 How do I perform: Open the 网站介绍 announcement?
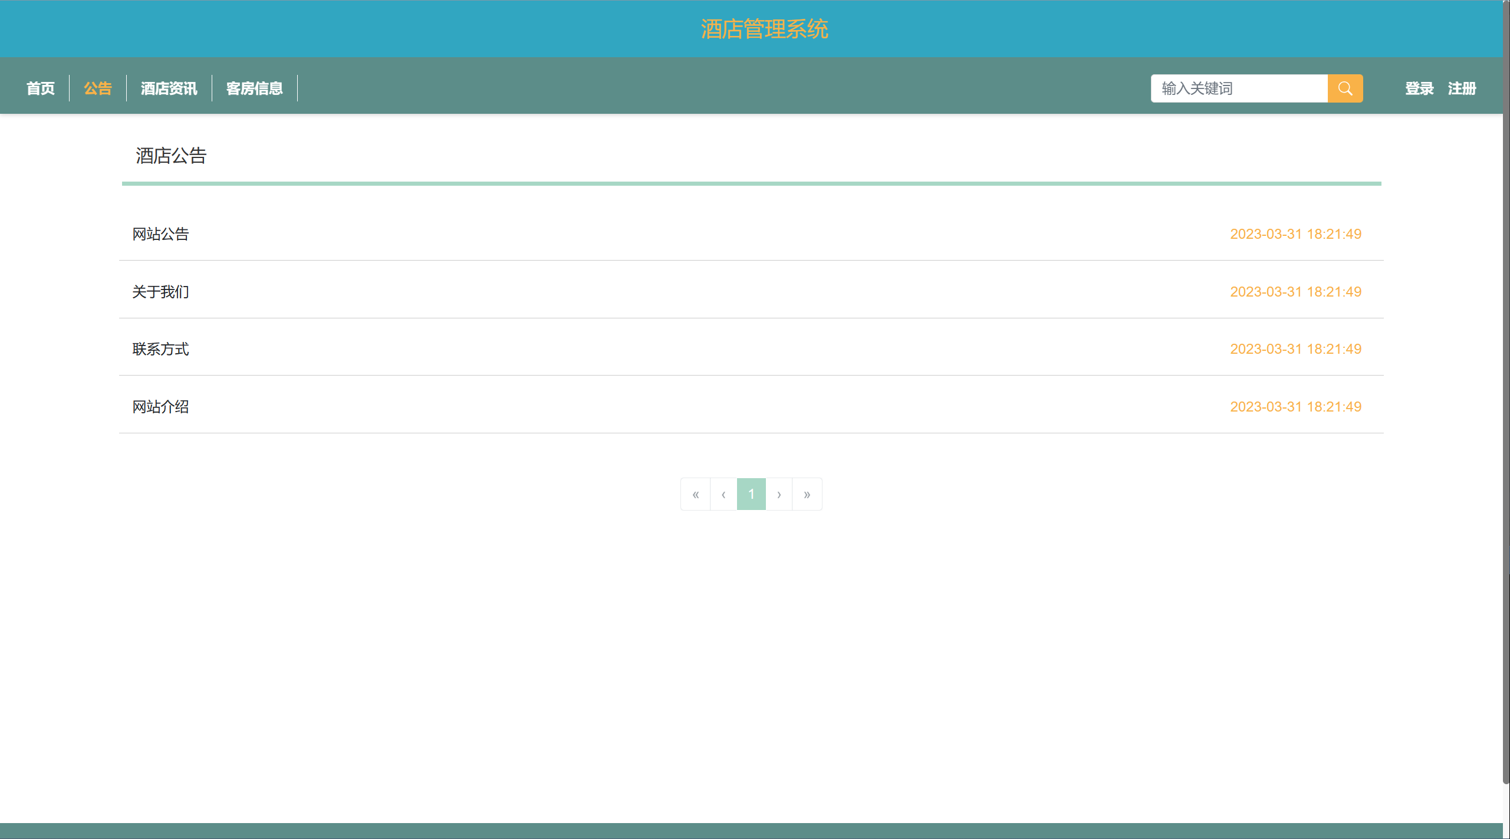click(160, 407)
